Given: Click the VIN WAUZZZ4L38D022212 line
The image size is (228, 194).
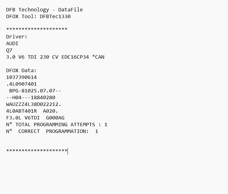Looking at the screenshot, I should [33, 104].
